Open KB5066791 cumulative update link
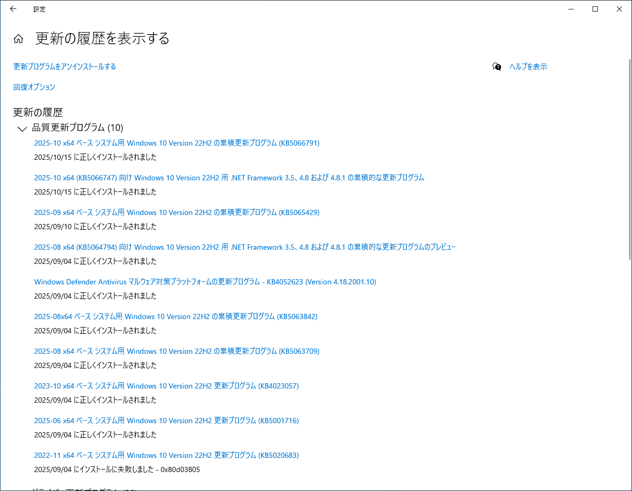The height and width of the screenshot is (491, 632). [177, 143]
